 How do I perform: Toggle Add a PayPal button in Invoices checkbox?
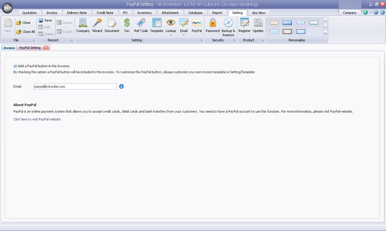point(15,66)
